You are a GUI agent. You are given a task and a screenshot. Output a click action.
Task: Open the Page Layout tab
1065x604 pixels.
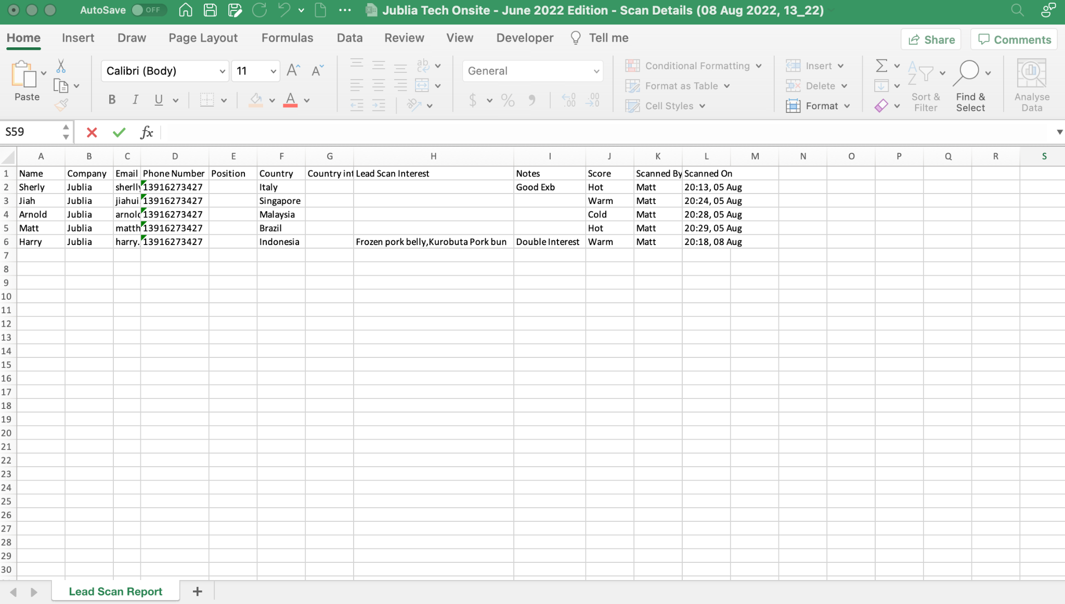point(203,38)
